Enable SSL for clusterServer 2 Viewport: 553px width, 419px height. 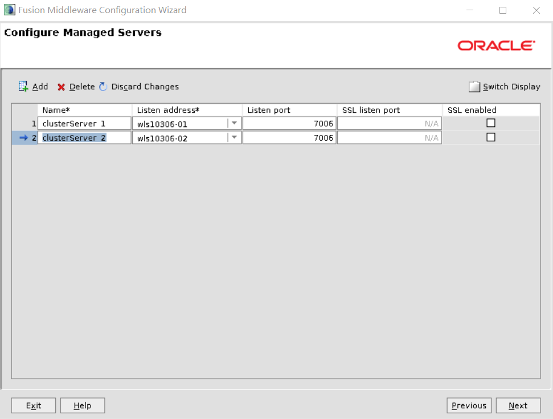pos(491,137)
